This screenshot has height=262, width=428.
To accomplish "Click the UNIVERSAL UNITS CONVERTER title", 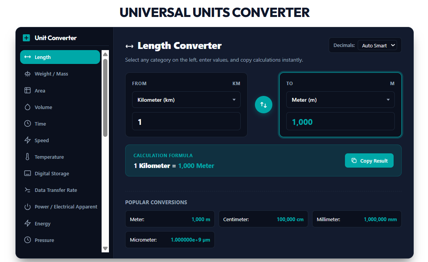I will click(214, 13).
